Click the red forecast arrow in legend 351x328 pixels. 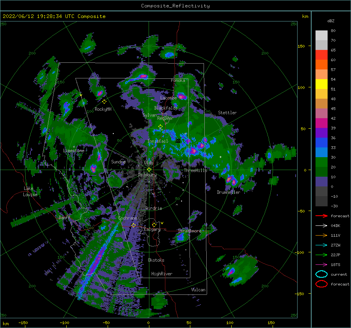tap(321, 216)
